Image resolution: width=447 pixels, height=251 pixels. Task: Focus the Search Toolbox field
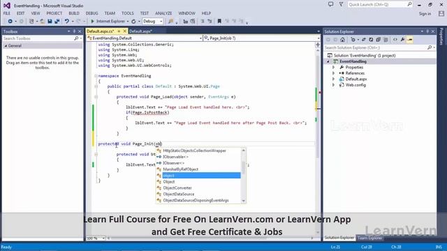[x=42, y=38]
